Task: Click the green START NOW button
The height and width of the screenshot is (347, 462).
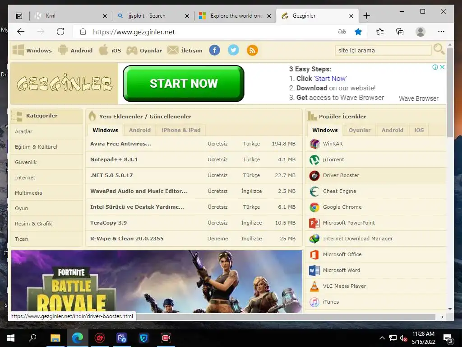Action: pyautogui.click(x=184, y=84)
